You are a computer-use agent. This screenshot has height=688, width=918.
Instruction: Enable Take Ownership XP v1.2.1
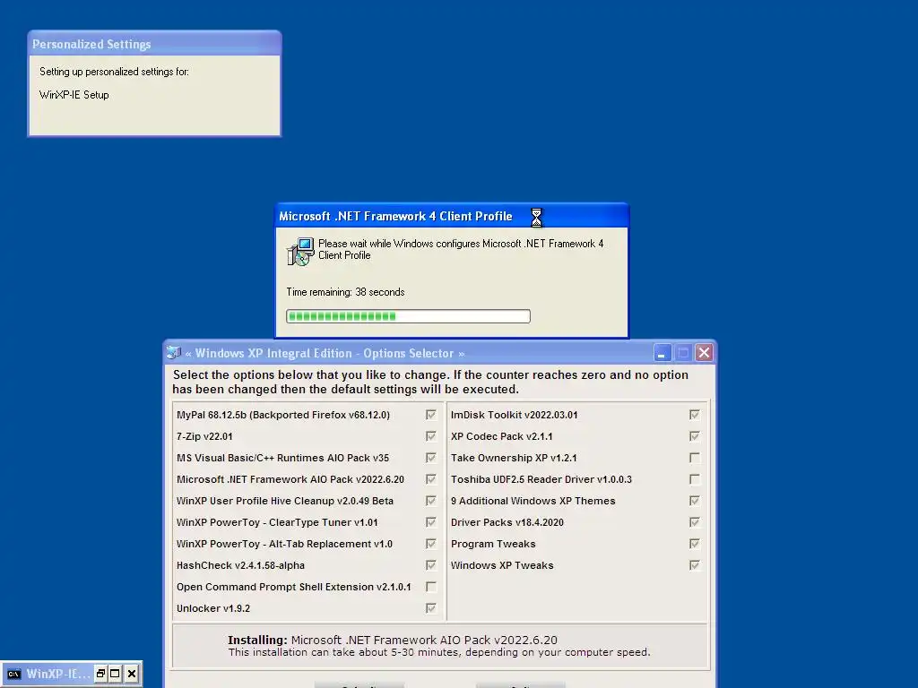(x=695, y=458)
